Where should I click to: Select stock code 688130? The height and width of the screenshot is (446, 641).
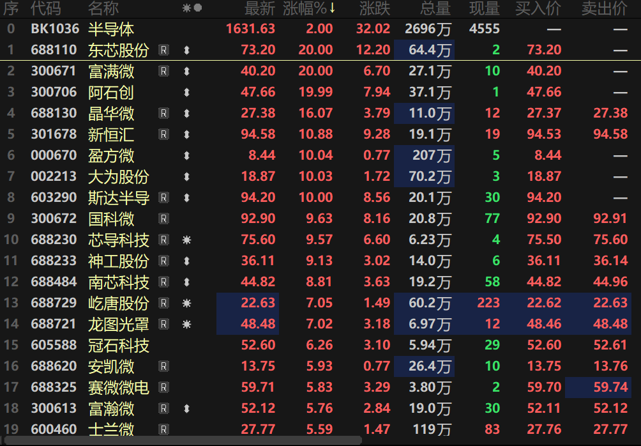click(x=54, y=113)
